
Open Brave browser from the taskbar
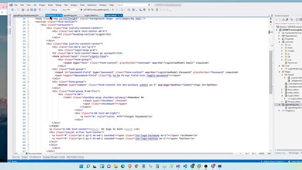point(130,166)
